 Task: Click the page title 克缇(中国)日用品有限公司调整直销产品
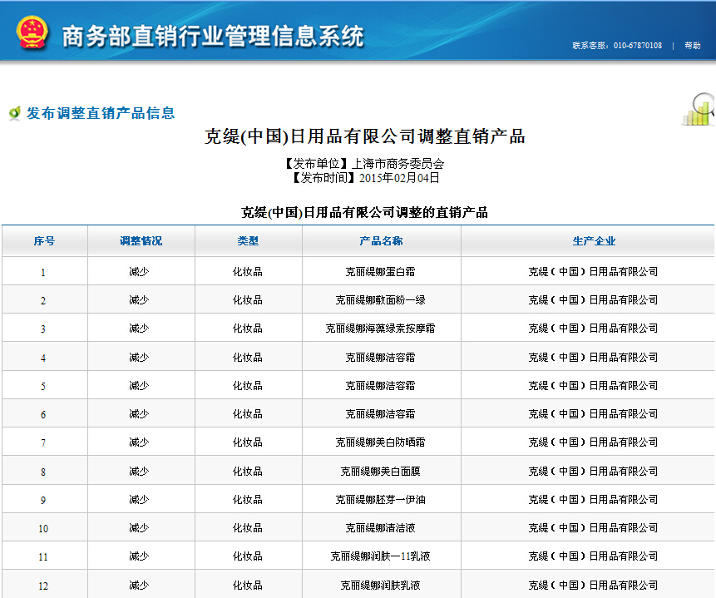365,136
